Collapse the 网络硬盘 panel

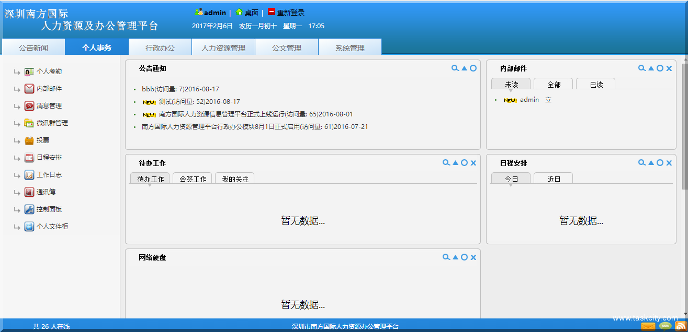455,257
